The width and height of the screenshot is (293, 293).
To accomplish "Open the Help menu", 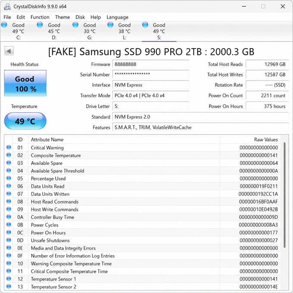I will [x=96, y=17].
